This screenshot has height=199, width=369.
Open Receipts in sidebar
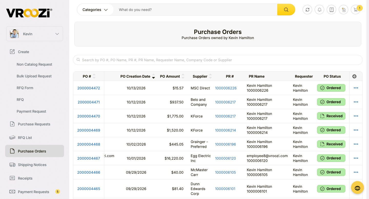pos(25,178)
